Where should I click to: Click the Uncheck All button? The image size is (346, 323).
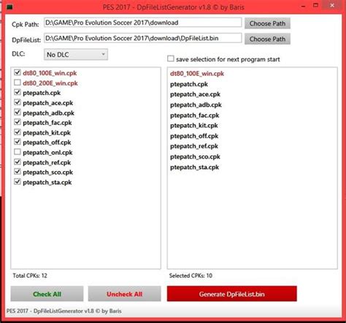[x=124, y=294]
